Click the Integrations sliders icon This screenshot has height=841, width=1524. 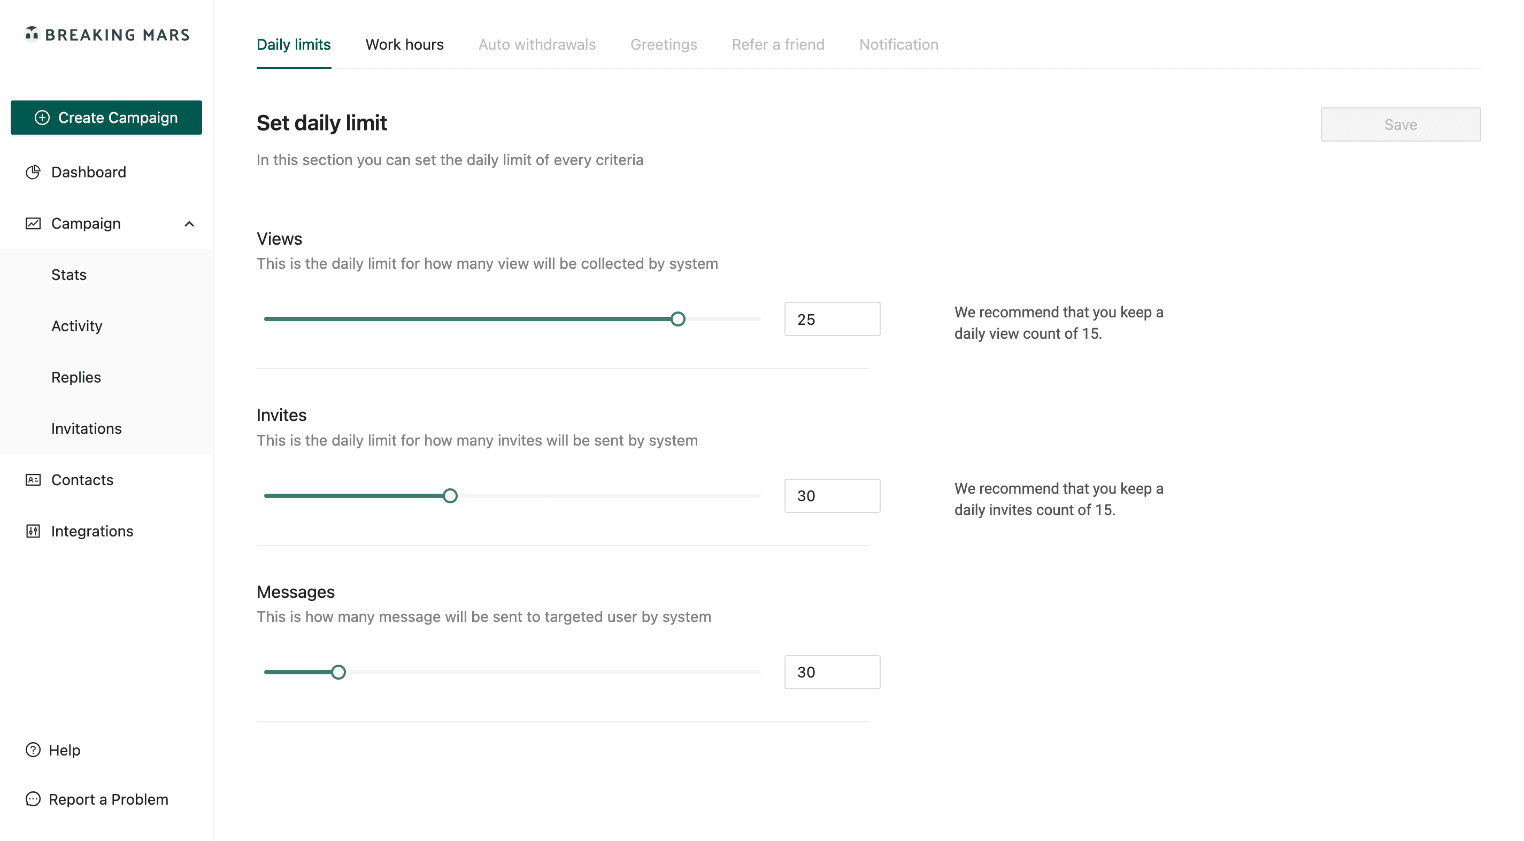[x=33, y=531]
